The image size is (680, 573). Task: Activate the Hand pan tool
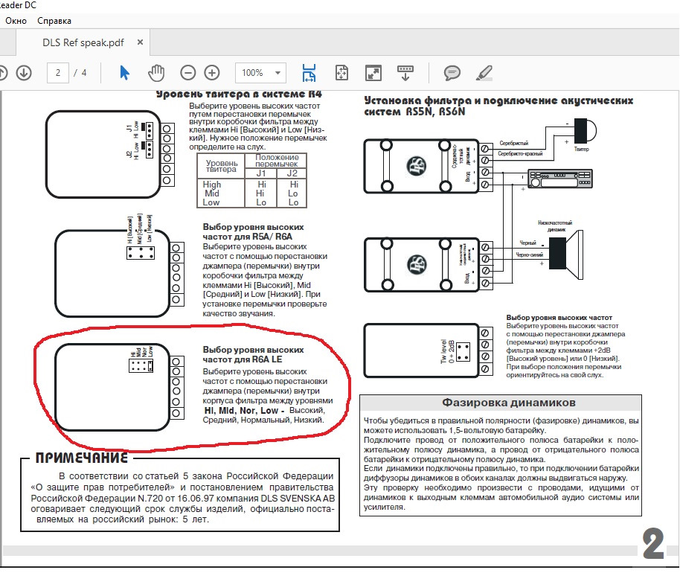pos(156,72)
